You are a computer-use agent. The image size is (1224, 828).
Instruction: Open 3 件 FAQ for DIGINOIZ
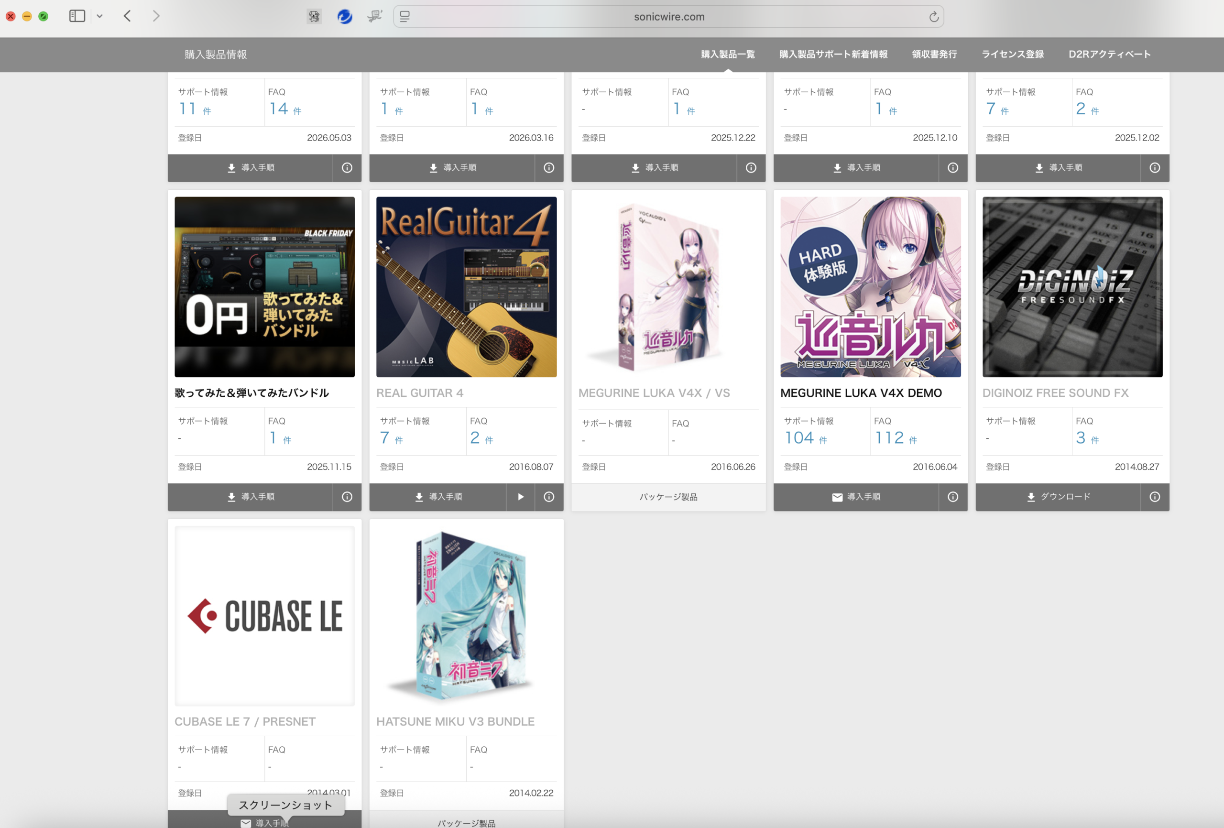tap(1087, 438)
